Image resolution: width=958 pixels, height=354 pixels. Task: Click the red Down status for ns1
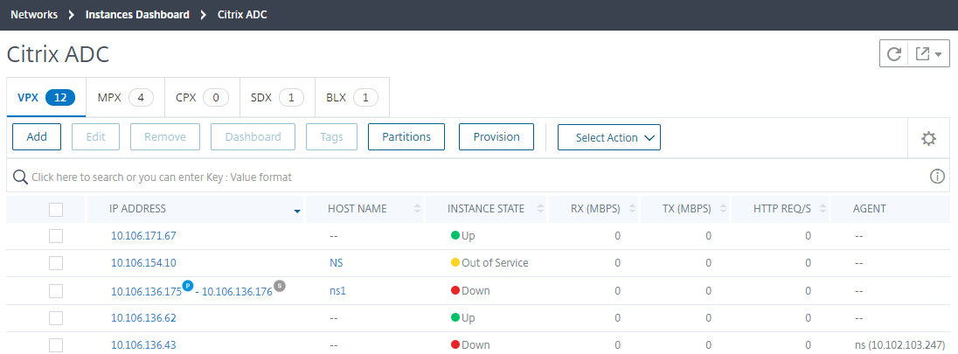470,290
